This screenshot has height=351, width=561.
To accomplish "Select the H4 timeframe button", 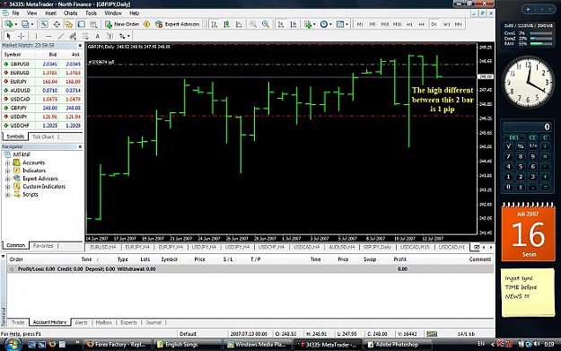I will [x=422, y=24].
